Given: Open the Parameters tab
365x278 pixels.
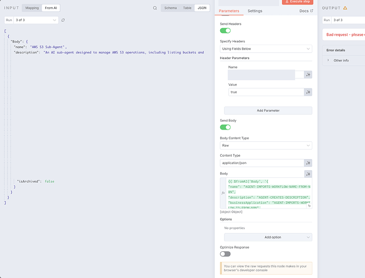Looking at the screenshot, I should [x=229, y=11].
